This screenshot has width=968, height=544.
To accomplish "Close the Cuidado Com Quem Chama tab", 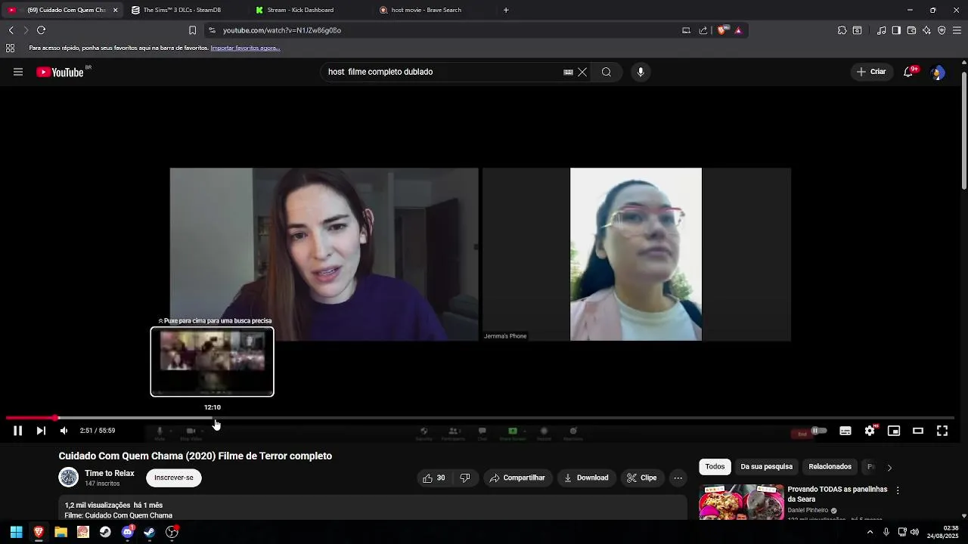I will coord(116,10).
